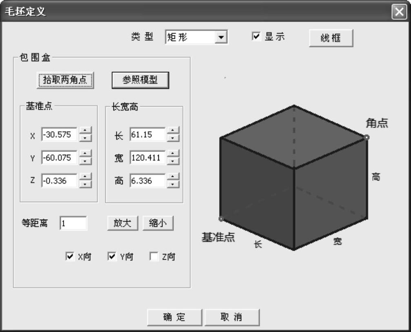Viewport: 411px width, 332px height.
Task: Click the 参照模型 button
Action: click(x=140, y=80)
